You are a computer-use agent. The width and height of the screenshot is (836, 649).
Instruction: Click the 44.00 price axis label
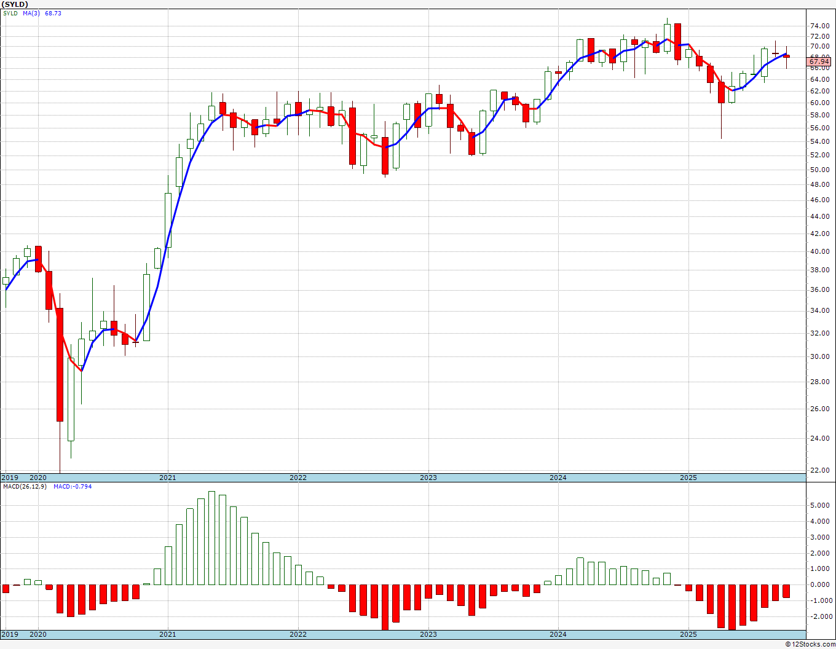[820, 216]
